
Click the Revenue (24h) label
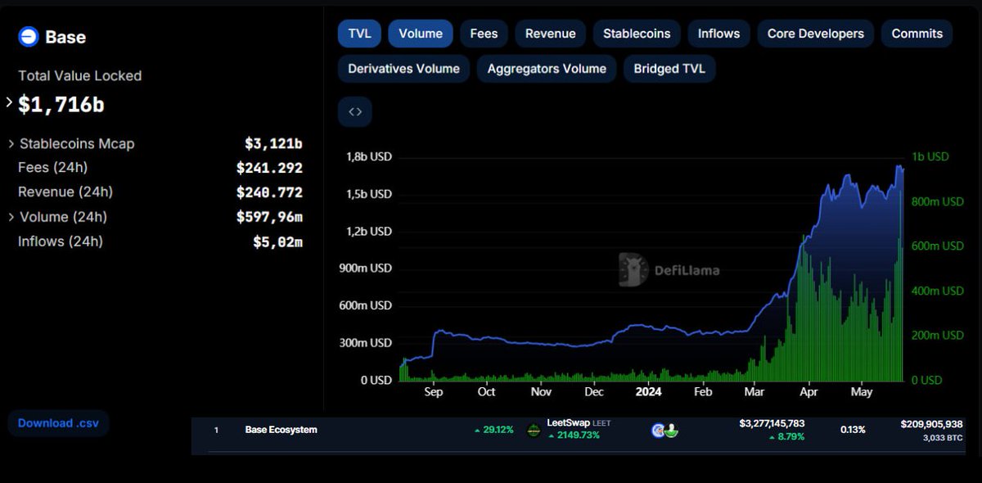pos(65,192)
